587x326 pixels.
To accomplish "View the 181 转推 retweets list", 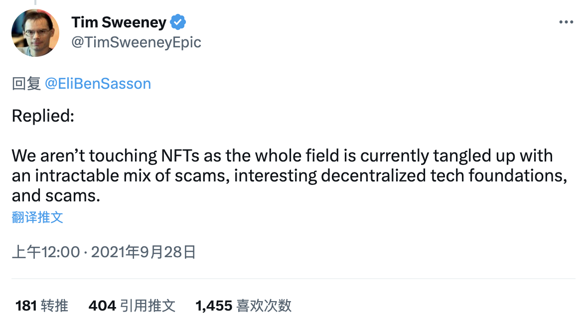I will (41, 306).
